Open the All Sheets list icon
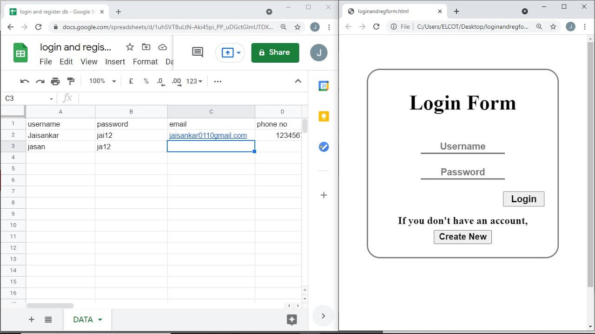The height and width of the screenshot is (334, 595). pyautogui.click(x=48, y=319)
